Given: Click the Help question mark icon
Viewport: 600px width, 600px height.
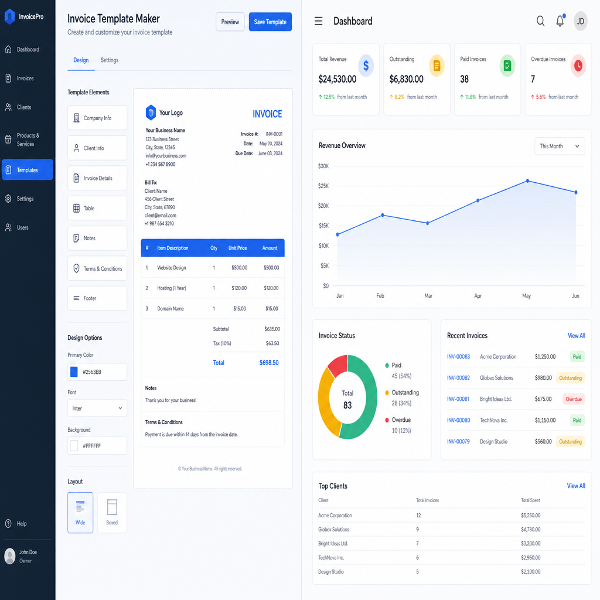Looking at the screenshot, I should 8,523.
